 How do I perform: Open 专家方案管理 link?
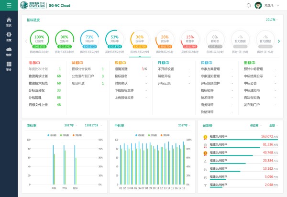click(x=211, y=69)
